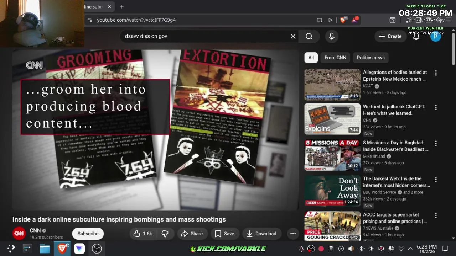
Task: Open the tray volume speaker icon
Action: (x=351, y=249)
